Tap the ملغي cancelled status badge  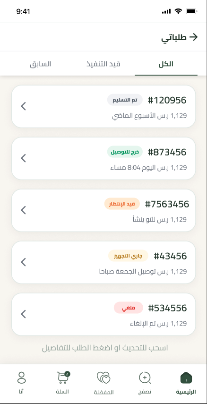[x=129, y=308]
